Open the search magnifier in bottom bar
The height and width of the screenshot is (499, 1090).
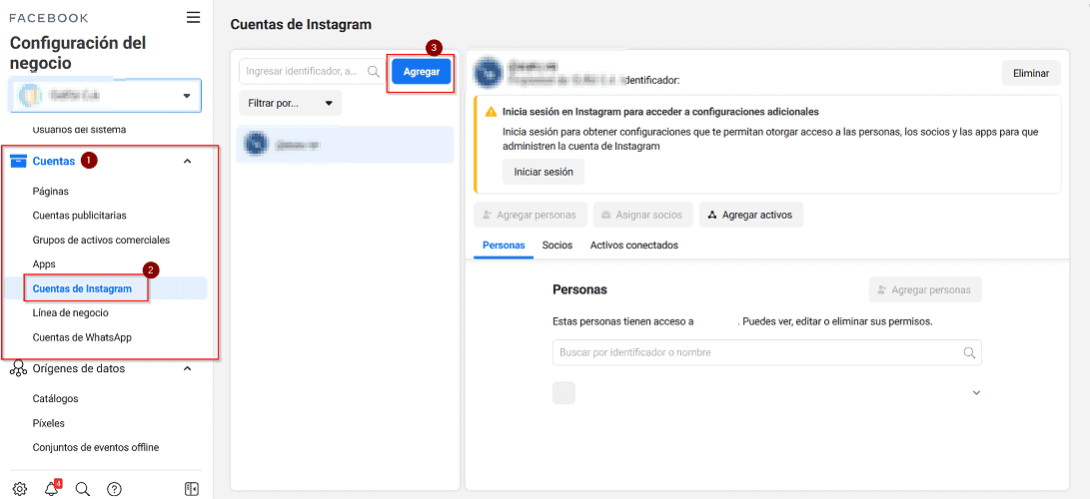tap(82, 489)
